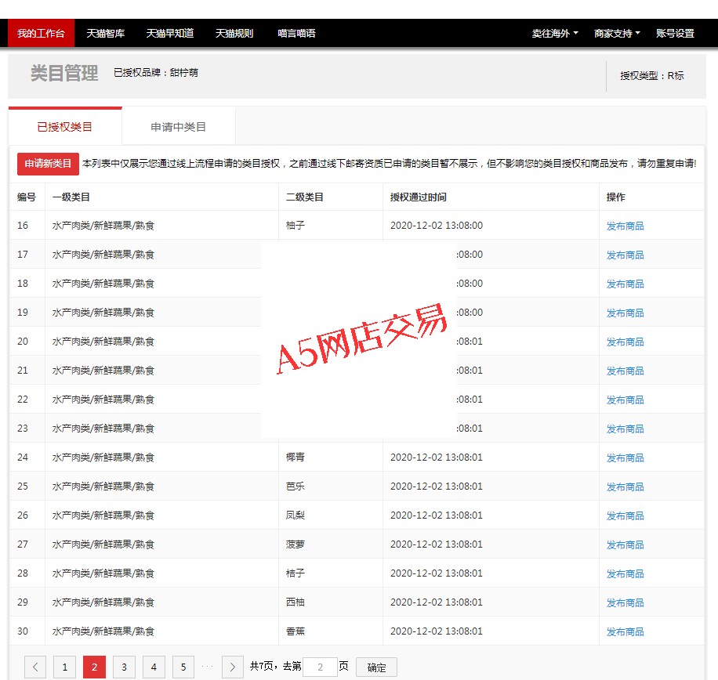Expand the 商家支持 dropdown
Image resolution: width=718 pixels, height=680 pixels.
(617, 34)
